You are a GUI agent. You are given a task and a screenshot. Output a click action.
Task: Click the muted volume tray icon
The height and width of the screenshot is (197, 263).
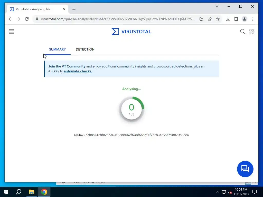(230, 192)
